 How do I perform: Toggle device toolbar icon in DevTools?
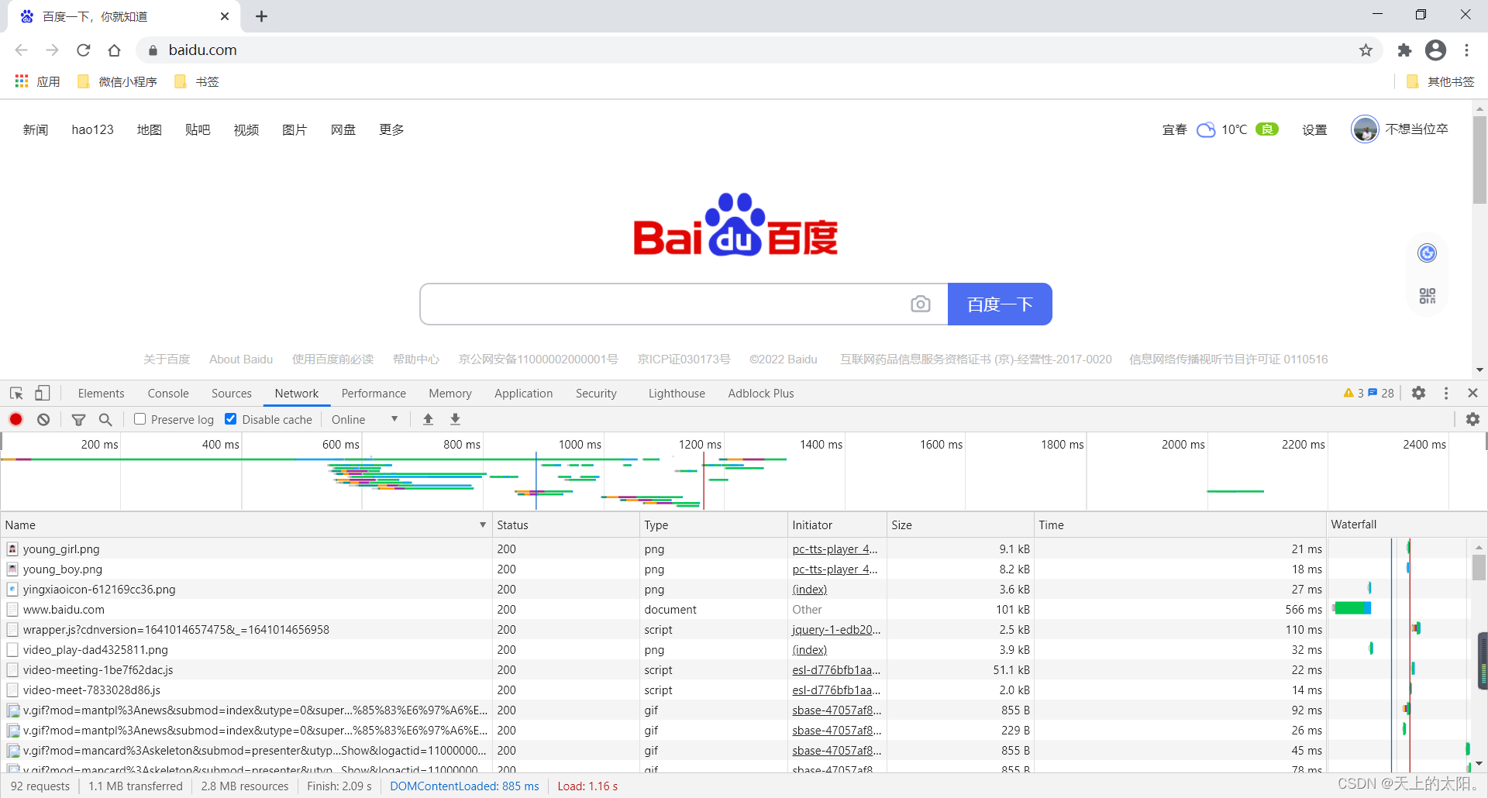[x=43, y=394]
